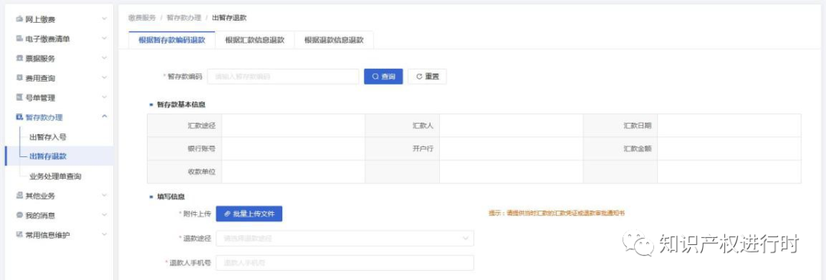Click the 其他业务 sidebar icon
Image resolution: width=826 pixels, height=280 pixels.
[19, 195]
